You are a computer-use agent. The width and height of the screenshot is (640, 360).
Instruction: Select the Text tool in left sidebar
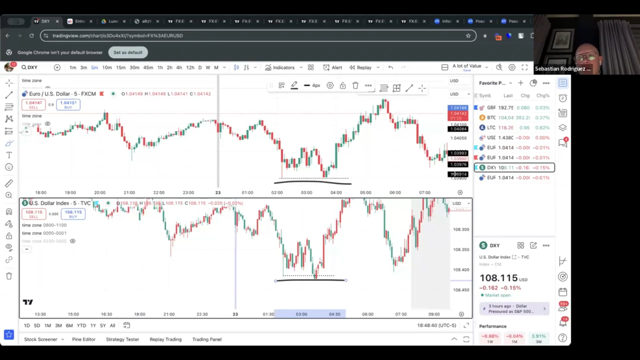pyautogui.click(x=9, y=155)
